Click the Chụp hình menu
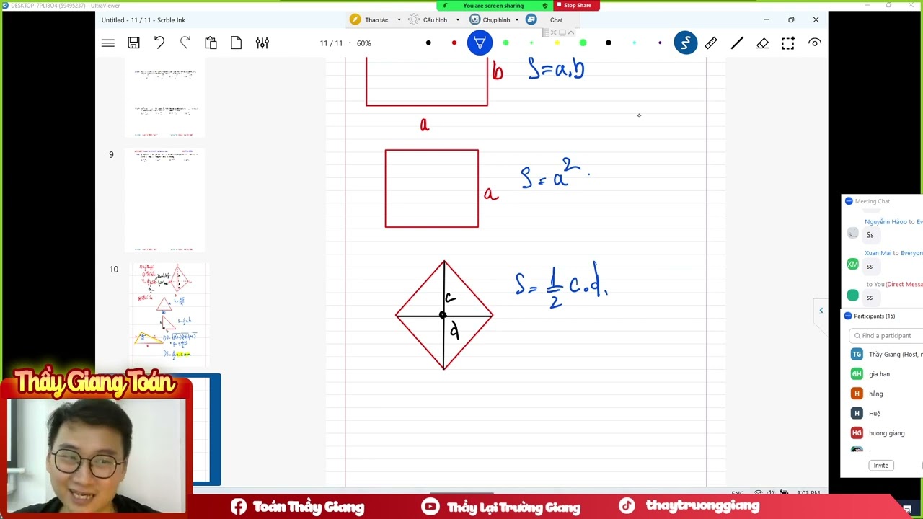 point(496,20)
